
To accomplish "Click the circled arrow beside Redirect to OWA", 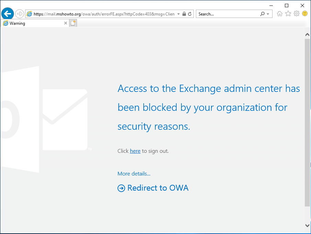I will pos(121,188).
